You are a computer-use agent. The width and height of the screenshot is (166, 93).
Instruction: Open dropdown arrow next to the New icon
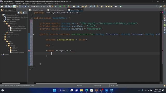pos(4,6)
